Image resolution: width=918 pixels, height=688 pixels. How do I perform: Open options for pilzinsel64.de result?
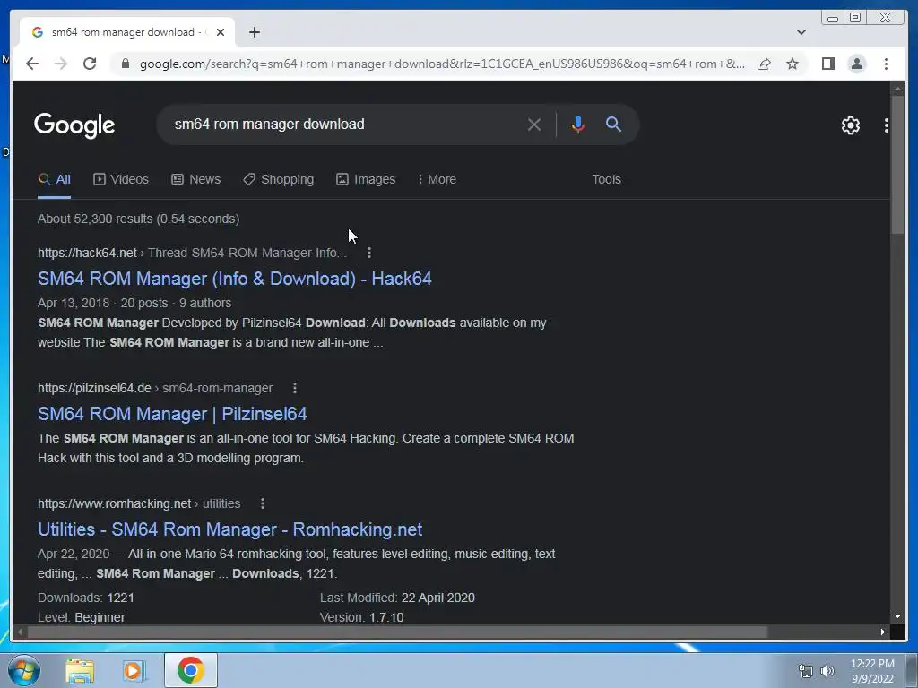pyautogui.click(x=294, y=388)
